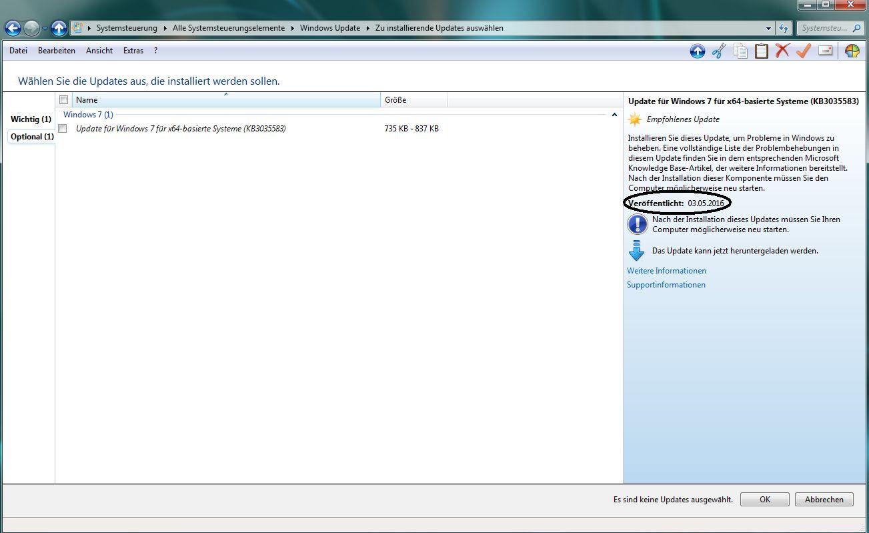Click the blue up-arrow beside address bar
869x533 pixels.
[59, 28]
